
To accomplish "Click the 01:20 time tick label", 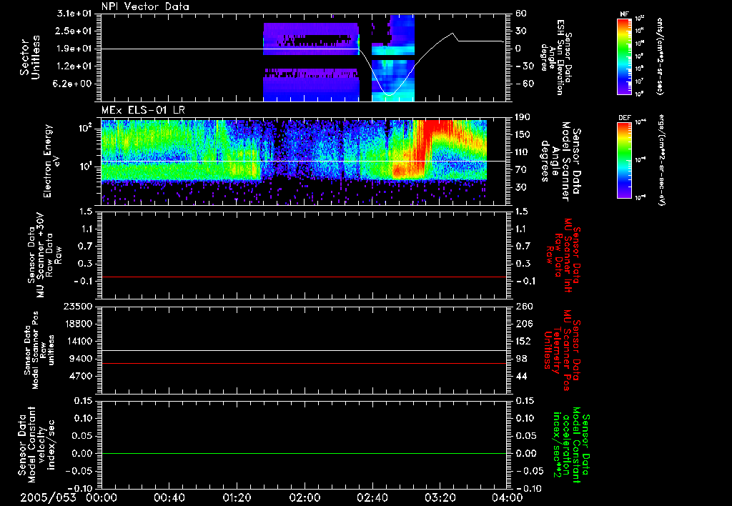I will point(237,497).
